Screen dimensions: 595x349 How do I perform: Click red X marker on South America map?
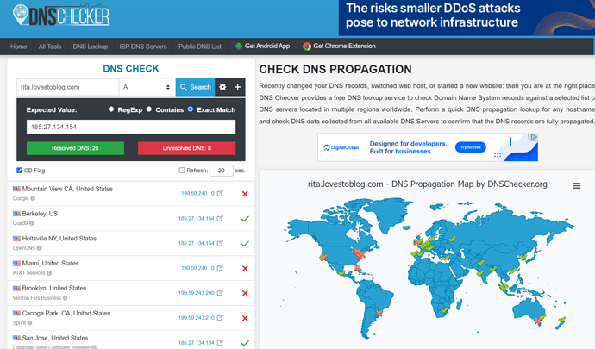click(x=379, y=314)
